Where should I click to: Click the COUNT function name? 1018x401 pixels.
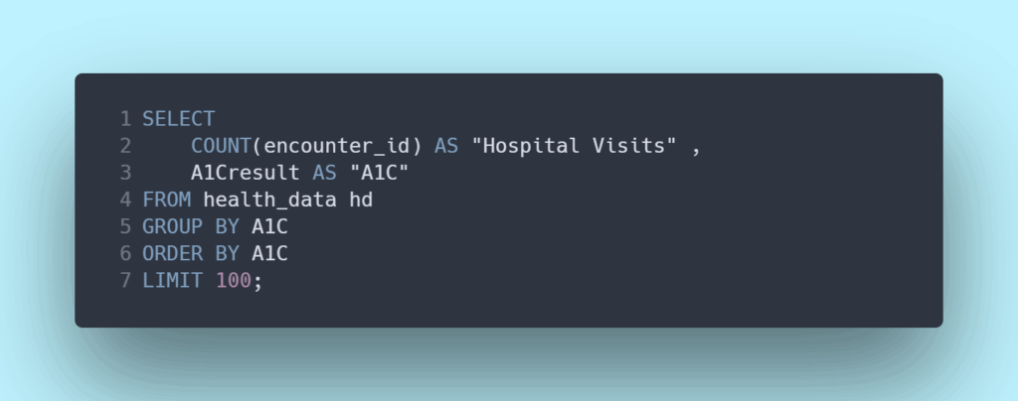221,146
